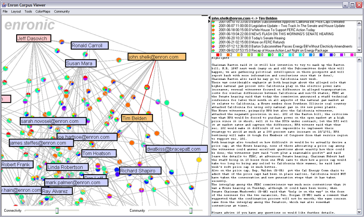This screenshot has width=364, height=217.
Task: Click the Java icon in the title bar
Action: click(4, 5)
